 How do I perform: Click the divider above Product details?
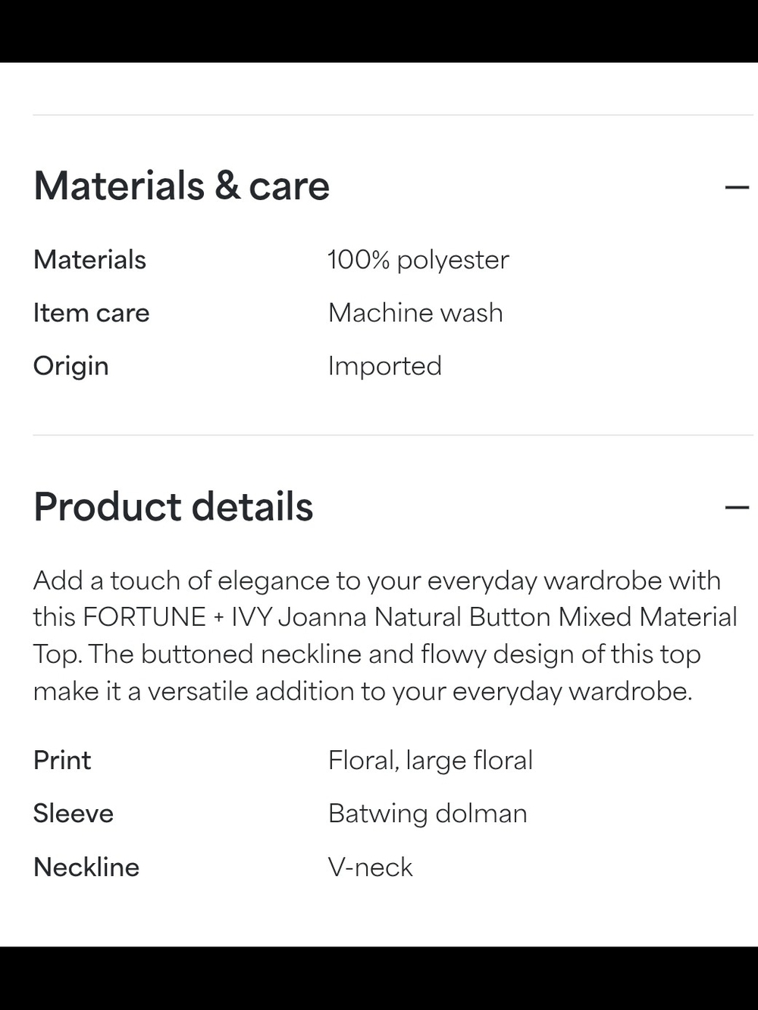click(393, 435)
